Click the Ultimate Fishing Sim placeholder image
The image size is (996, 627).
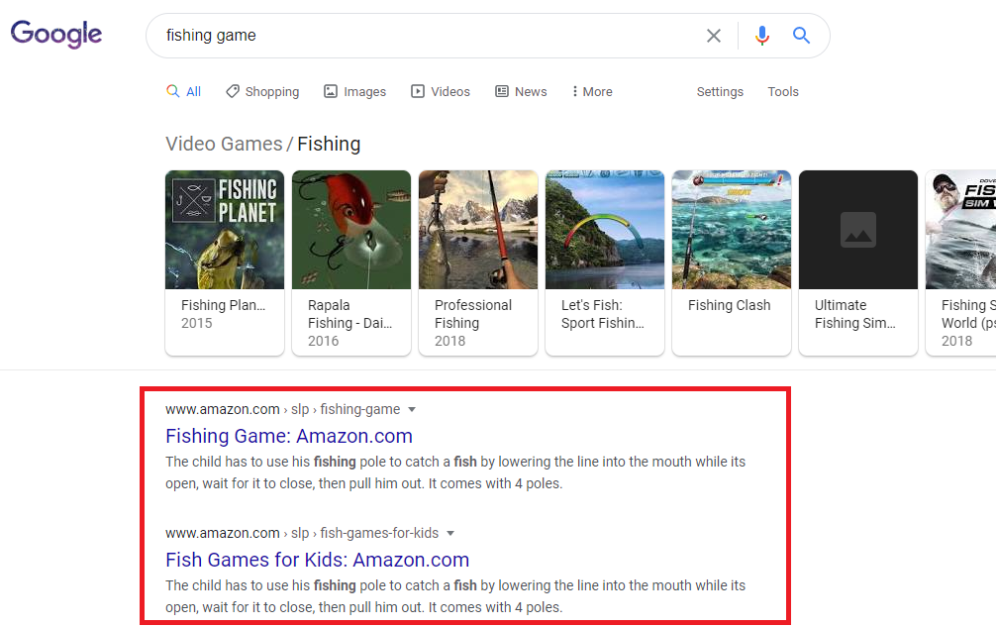[858, 230]
